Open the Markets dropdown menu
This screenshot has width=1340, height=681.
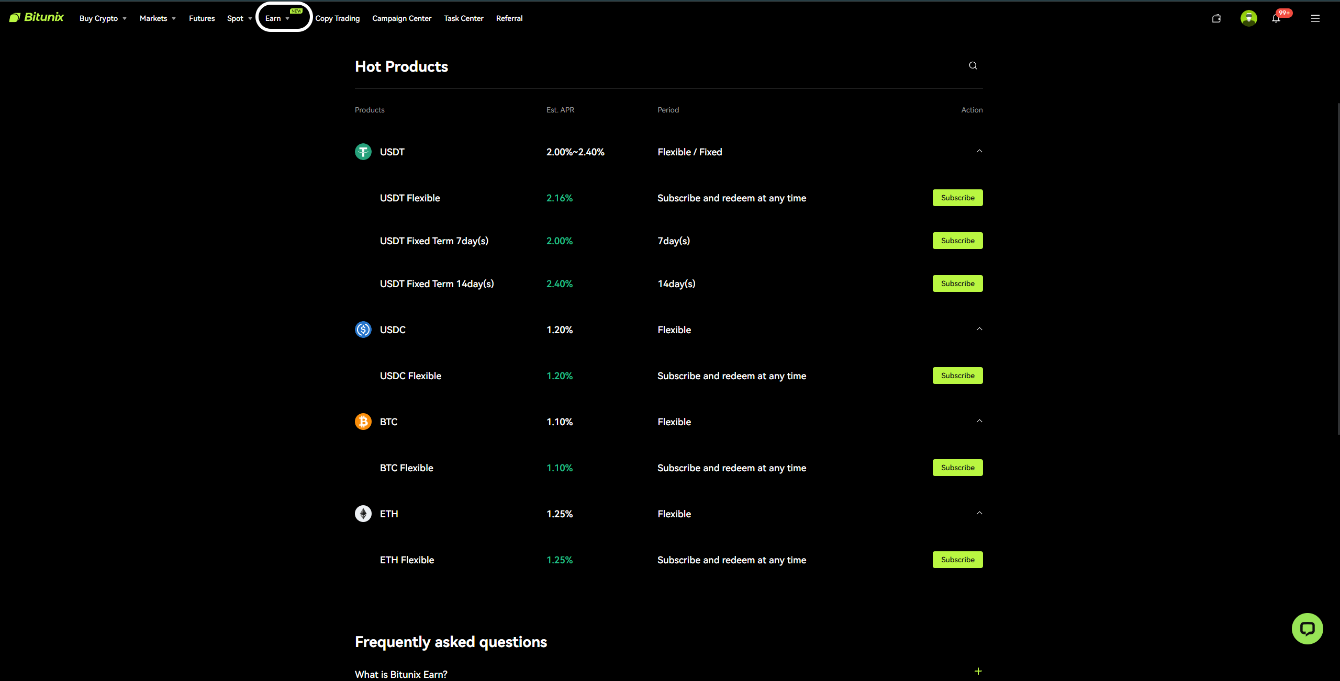pyautogui.click(x=157, y=18)
